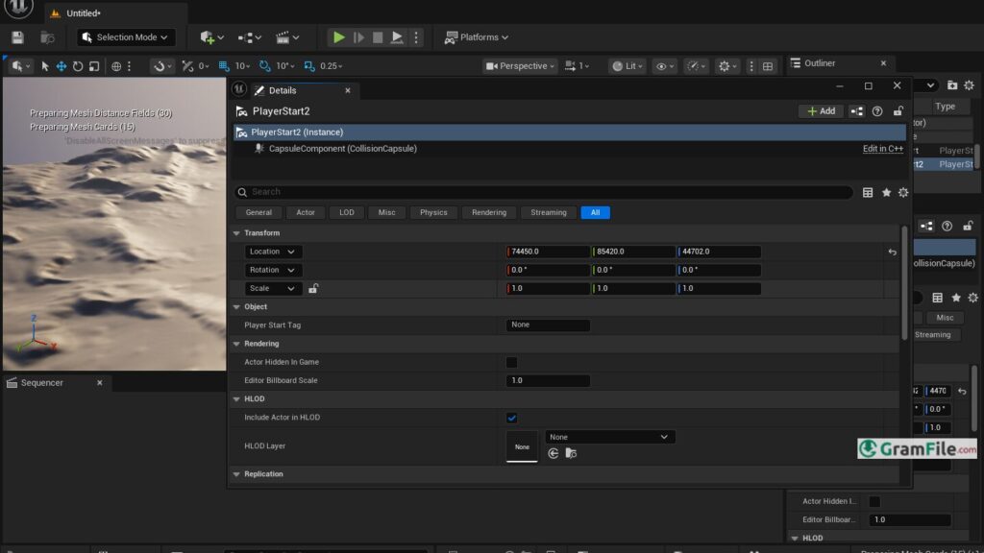Toggle the world/local coordinate system globe icon
The height and width of the screenshot is (553, 984).
(116, 66)
